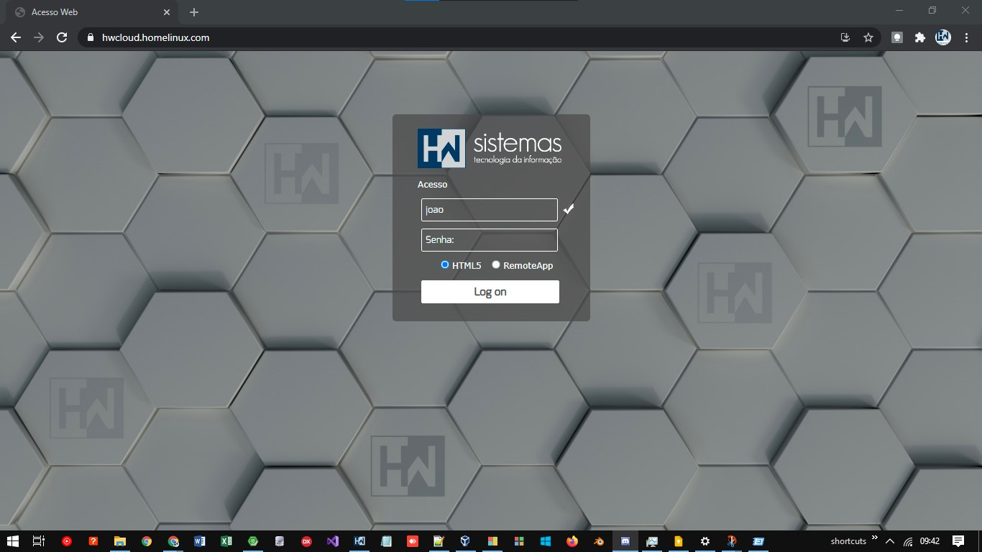The image size is (982, 552).
Task: Show hidden system tray icons
Action: tap(890, 541)
